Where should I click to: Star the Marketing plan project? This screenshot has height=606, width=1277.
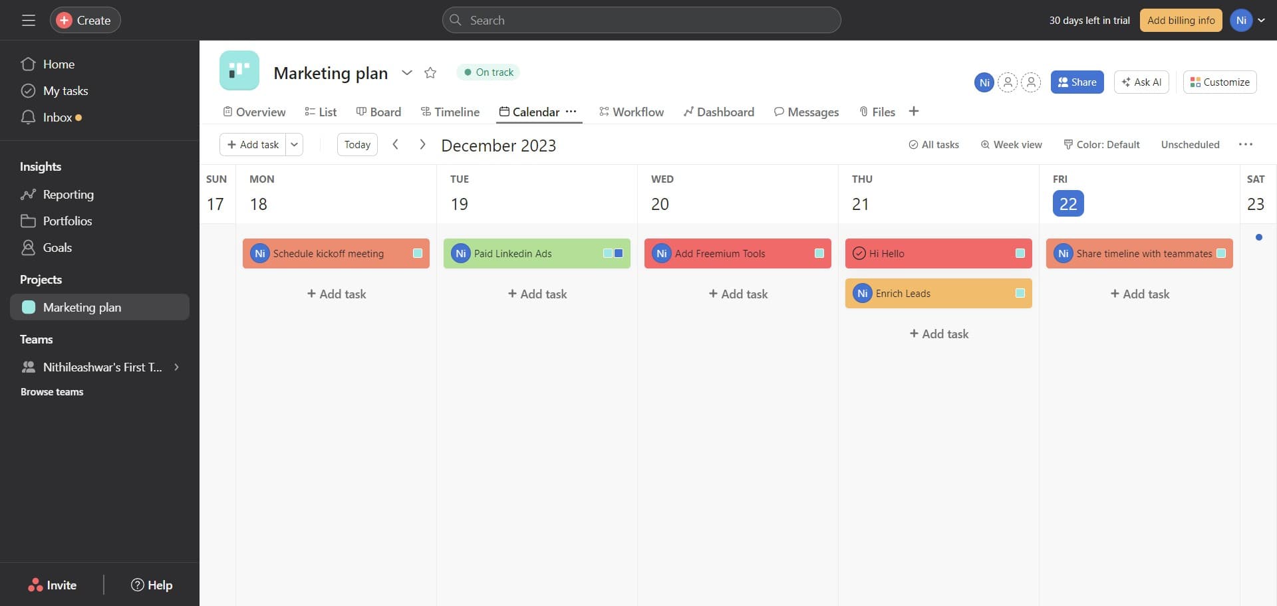pyautogui.click(x=430, y=72)
